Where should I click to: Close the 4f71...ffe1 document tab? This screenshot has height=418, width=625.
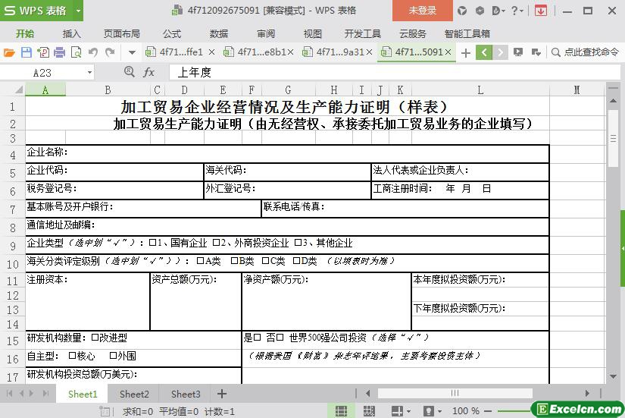pyautogui.click(x=211, y=52)
